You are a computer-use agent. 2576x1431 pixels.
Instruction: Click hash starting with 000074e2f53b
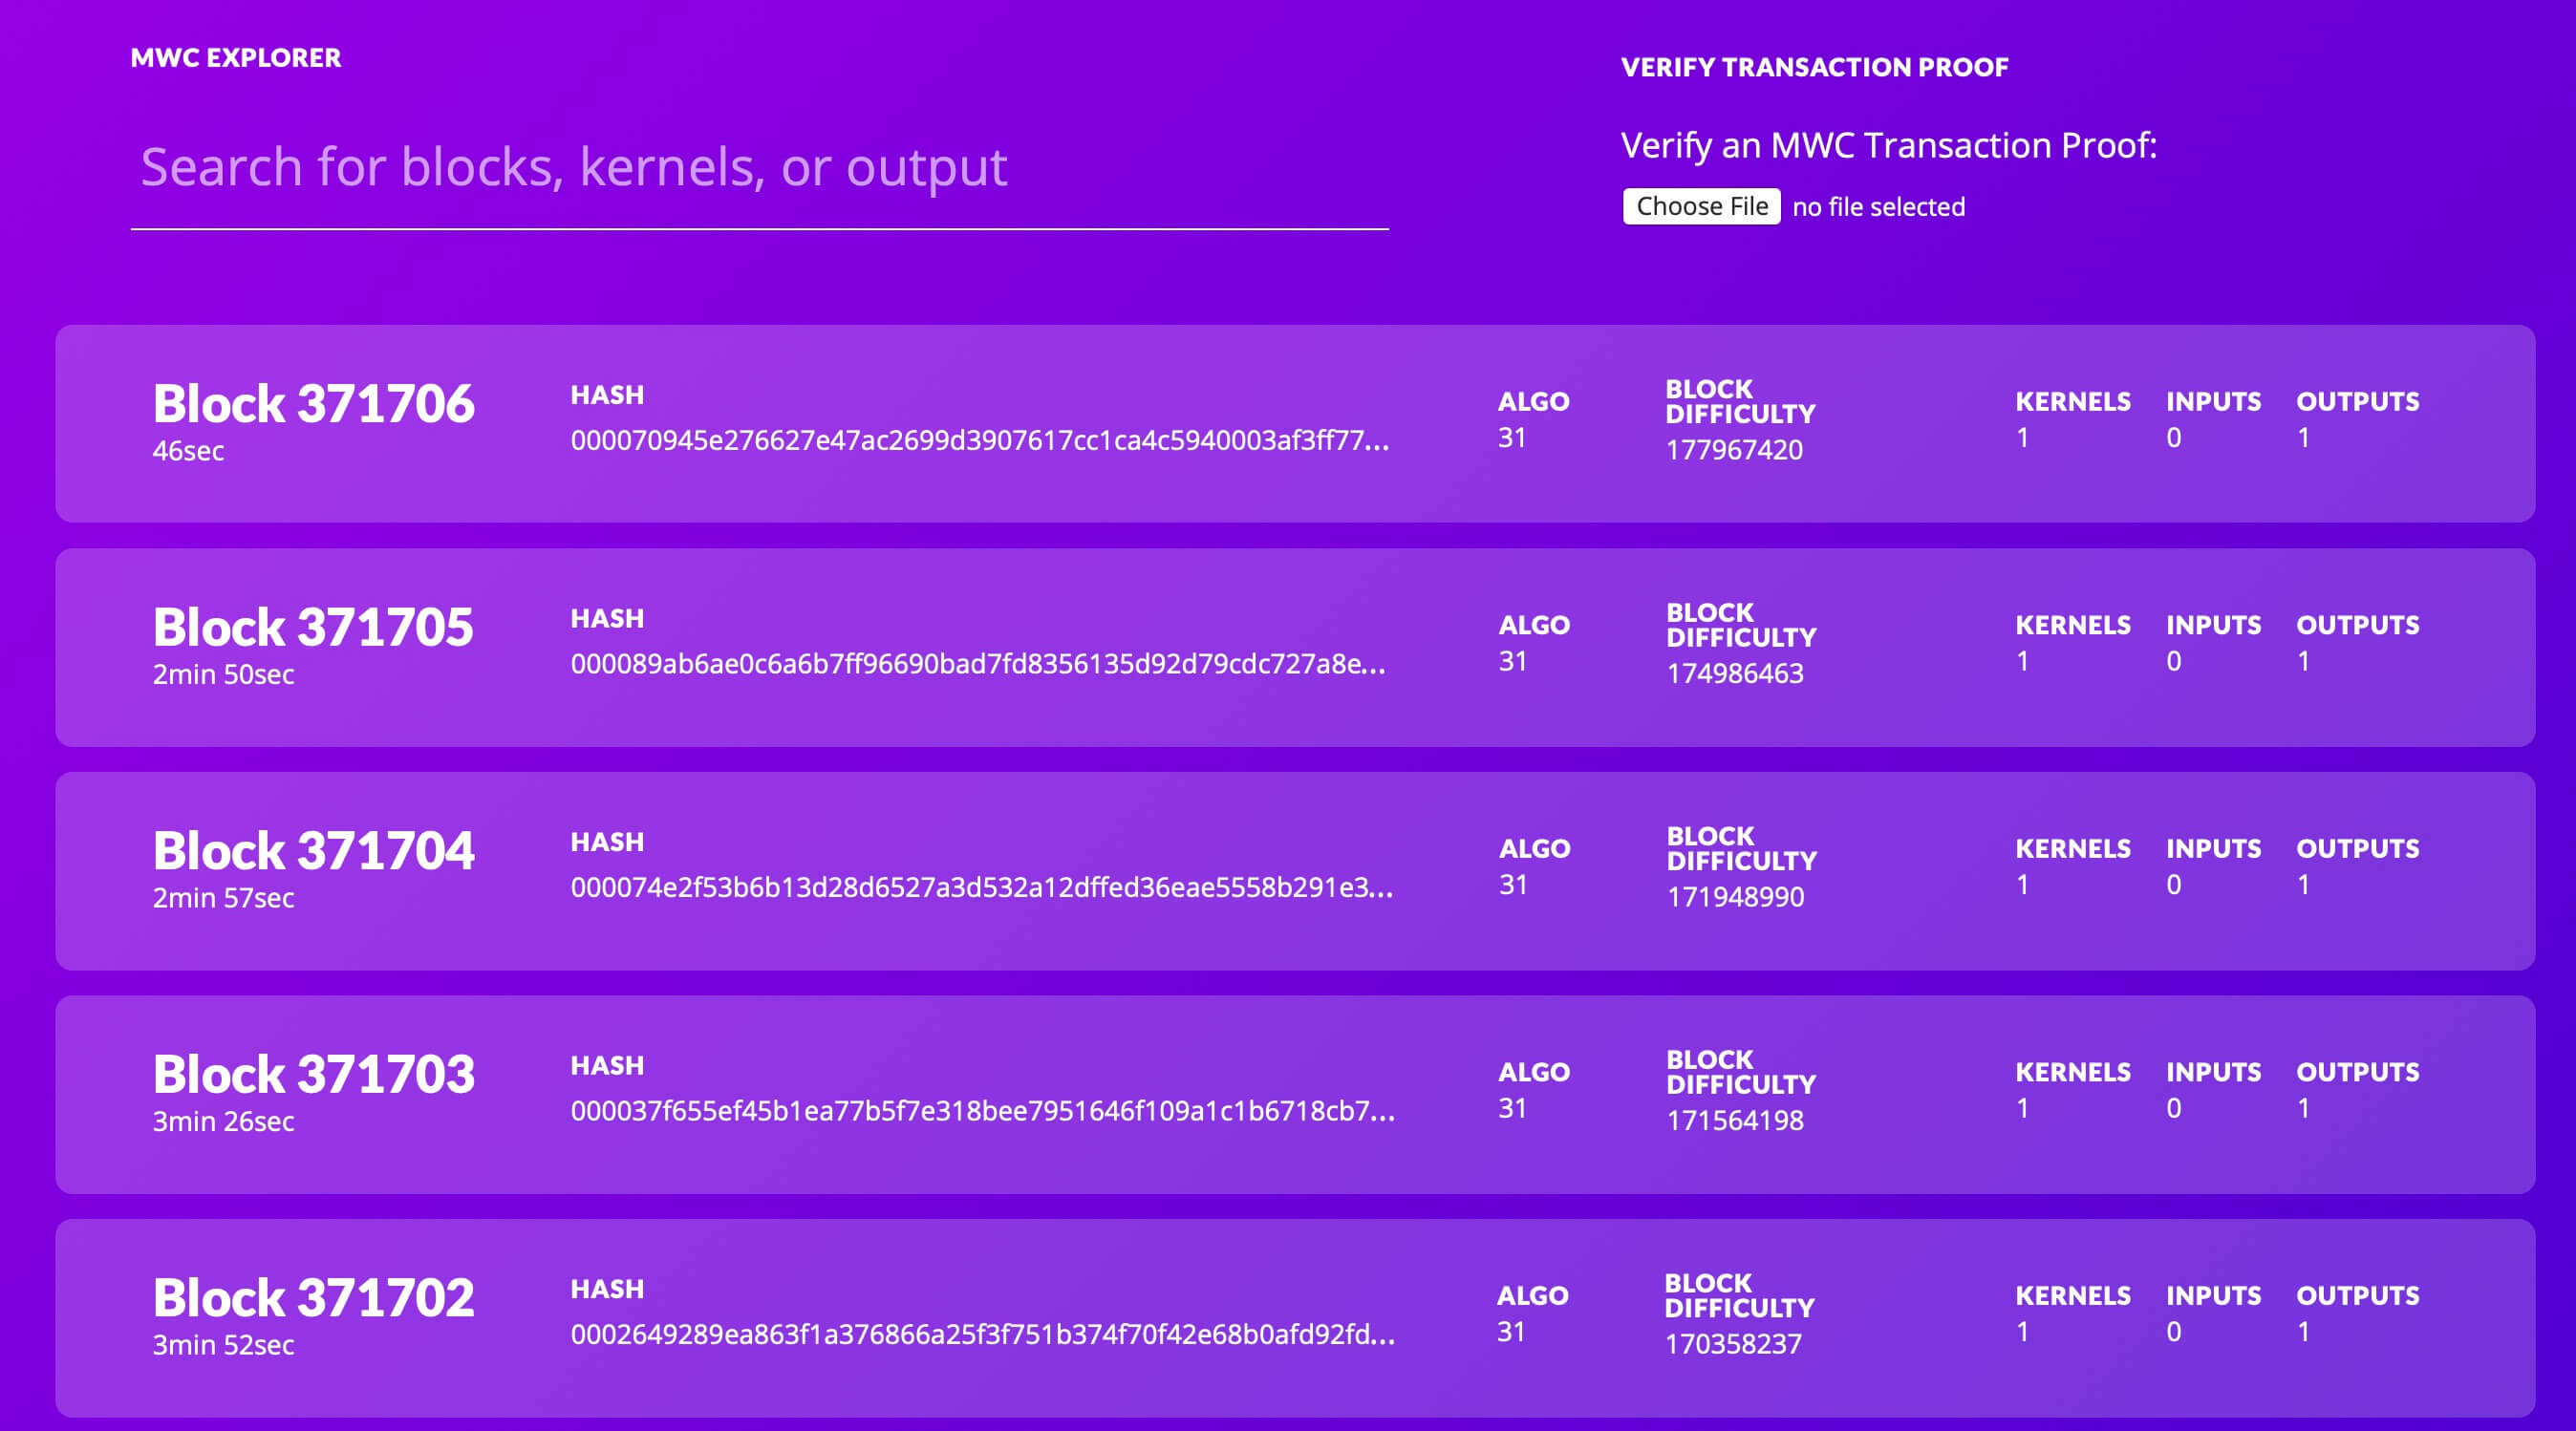981,888
